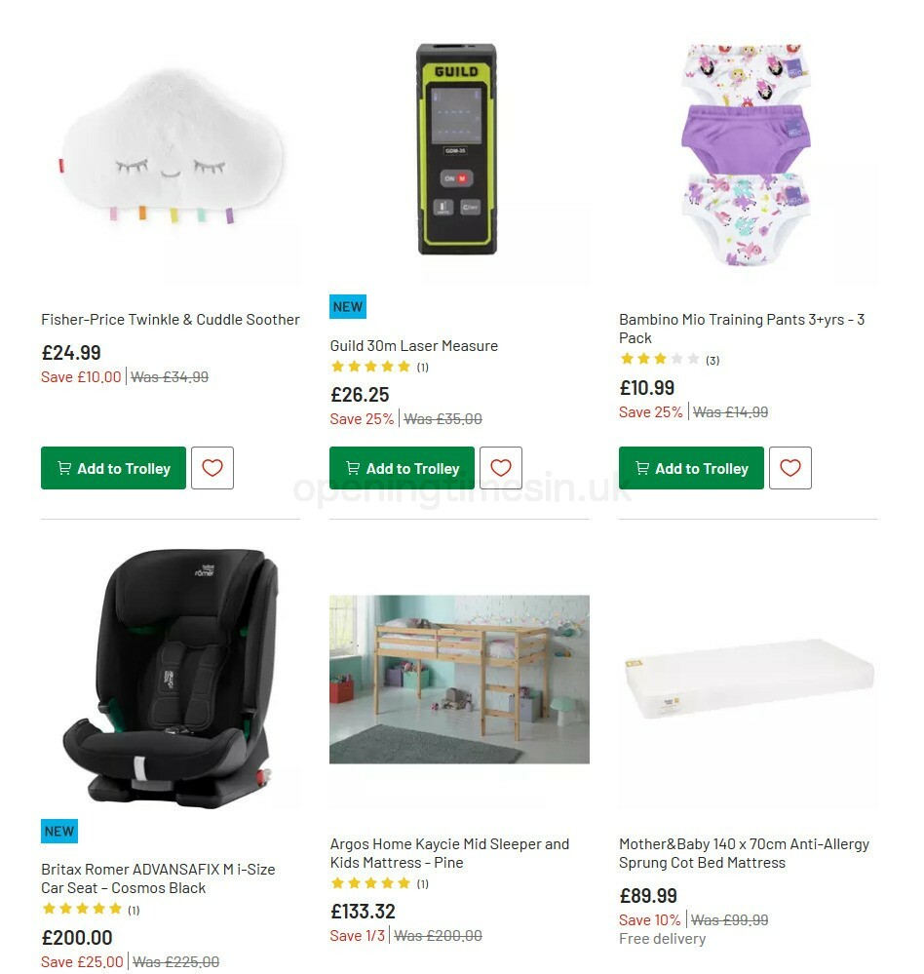Click the Kaycie Mid Sleeper bed photo

pyautogui.click(x=459, y=678)
